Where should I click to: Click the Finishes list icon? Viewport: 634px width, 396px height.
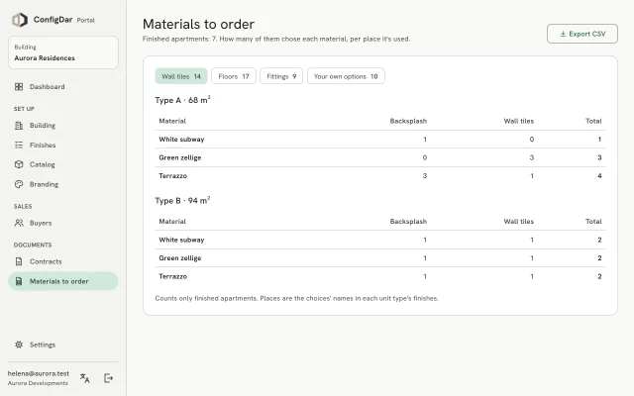click(x=19, y=145)
